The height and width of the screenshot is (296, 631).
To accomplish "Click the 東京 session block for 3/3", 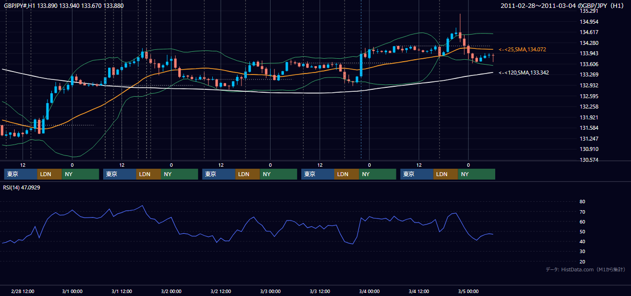I will (317, 174).
